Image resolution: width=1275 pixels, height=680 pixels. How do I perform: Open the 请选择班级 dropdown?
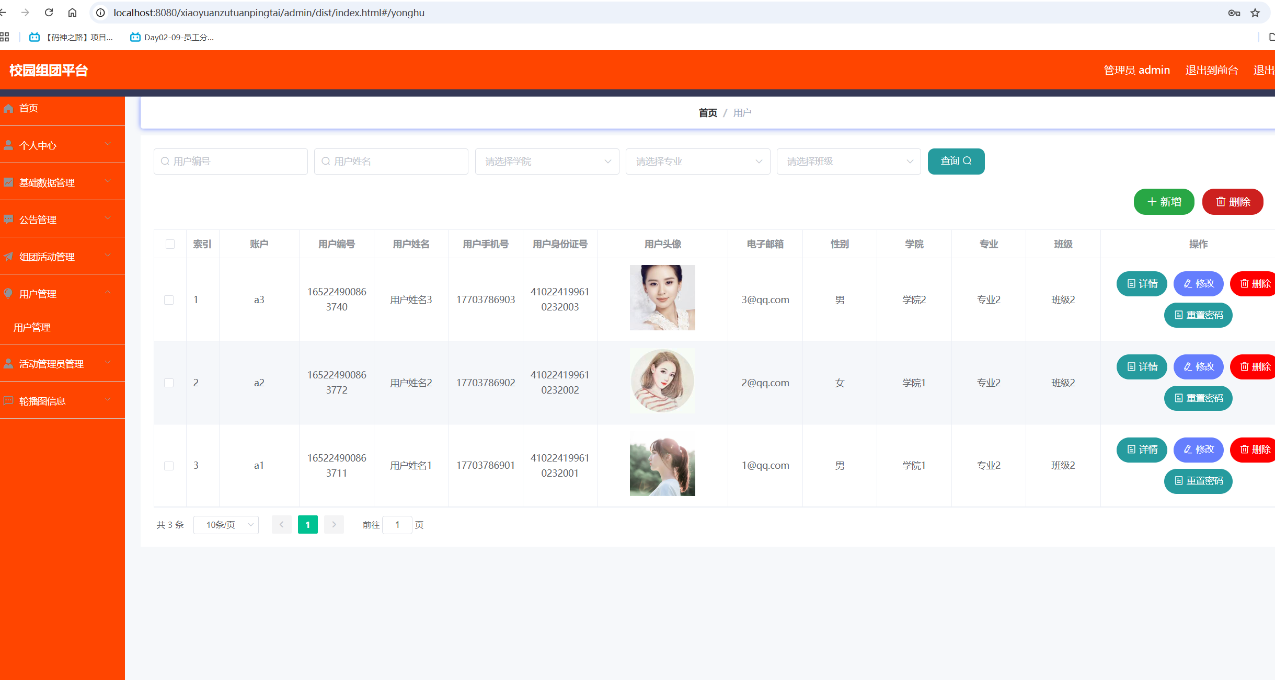click(848, 162)
